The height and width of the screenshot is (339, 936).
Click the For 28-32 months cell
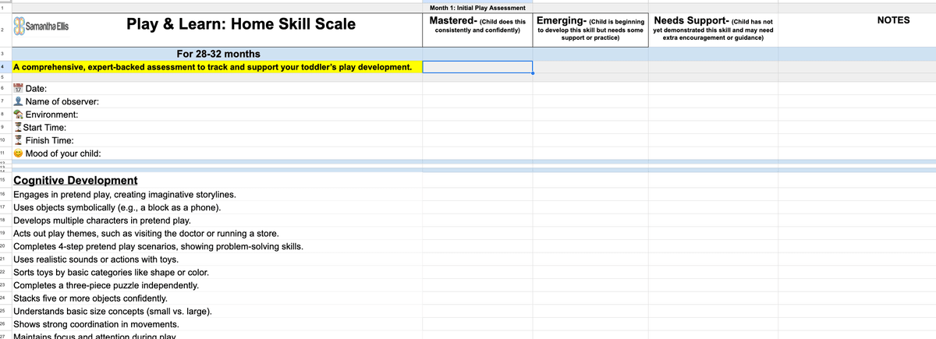pyautogui.click(x=218, y=54)
